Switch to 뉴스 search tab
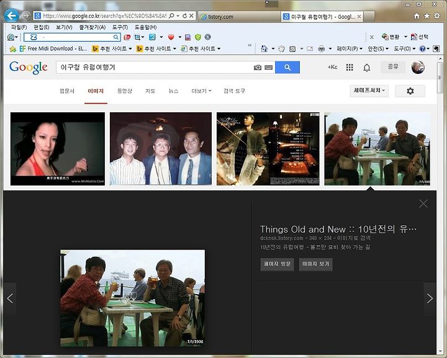Screen dimensions: 447x358 [x=173, y=91]
